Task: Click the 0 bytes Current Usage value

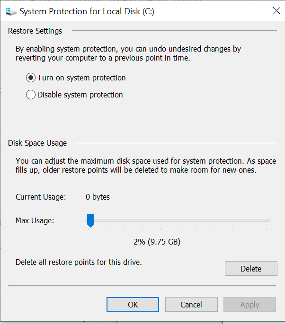Action: pos(98,197)
